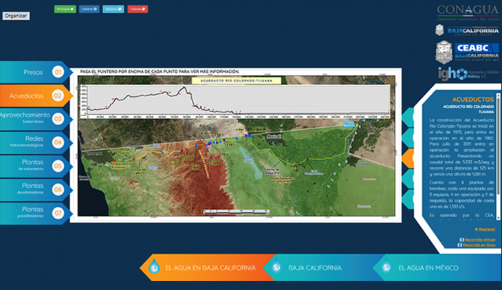
Task: Open Redes Hidroclimatológicas 04 tab
Action: pyautogui.click(x=35, y=142)
